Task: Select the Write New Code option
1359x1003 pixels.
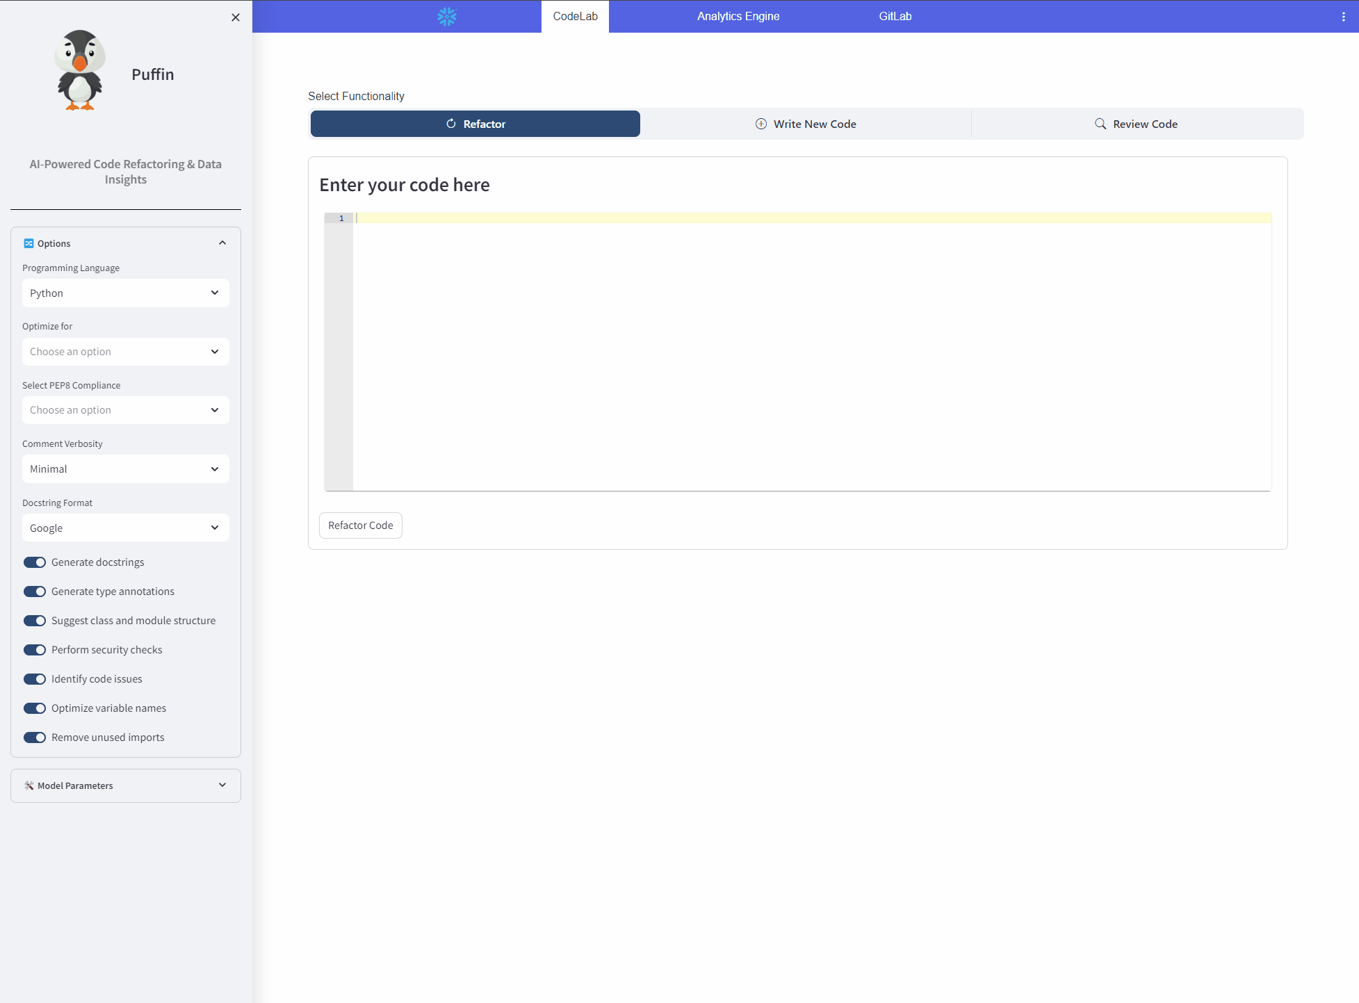Action: (x=806, y=124)
